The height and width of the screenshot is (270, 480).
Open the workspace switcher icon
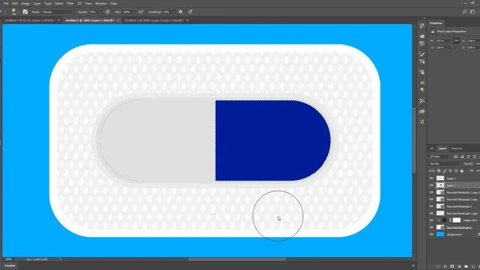tap(472, 12)
